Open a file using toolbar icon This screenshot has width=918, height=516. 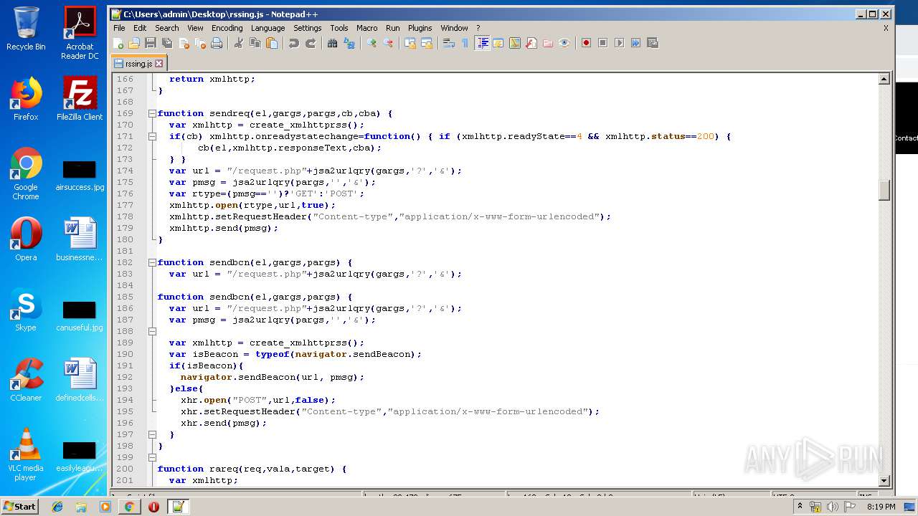pyautogui.click(x=134, y=43)
